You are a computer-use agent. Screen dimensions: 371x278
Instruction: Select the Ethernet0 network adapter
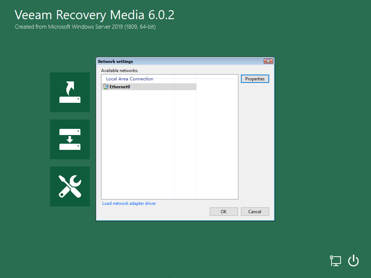click(149, 87)
